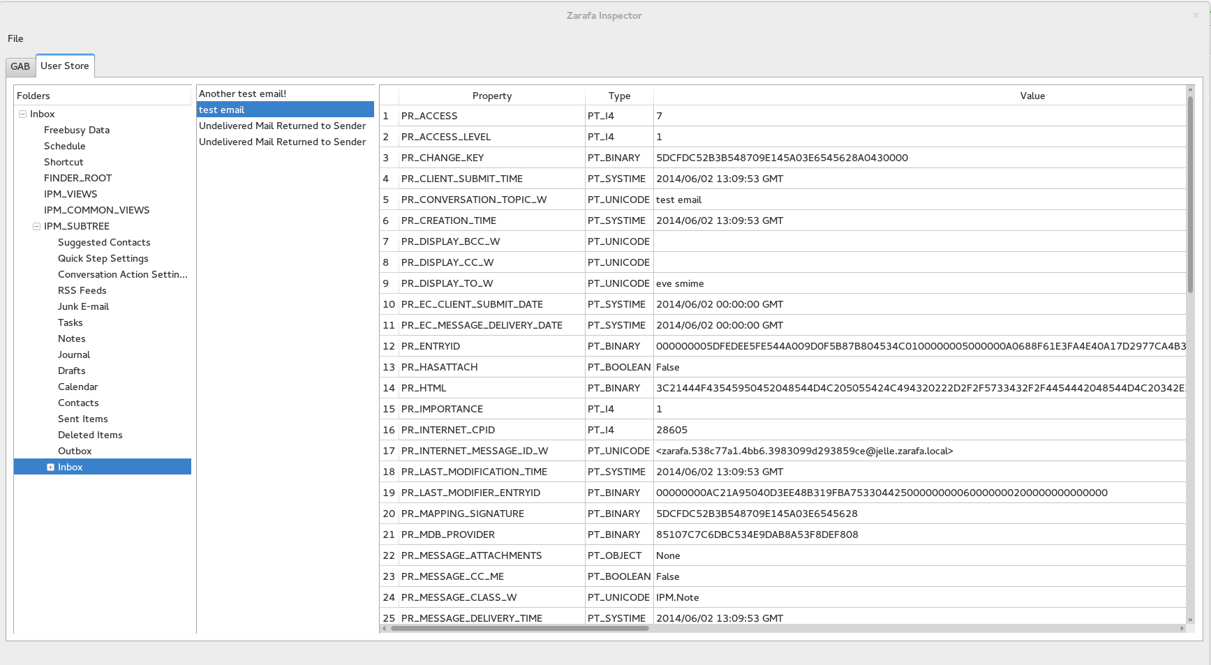
Task: Select the FINDER_ROOT folder
Action: click(x=77, y=178)
